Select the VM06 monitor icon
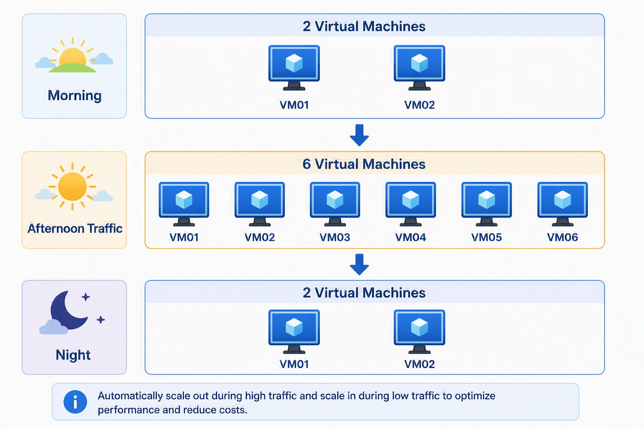Screen dimensions: 644x429 point(563,204)
